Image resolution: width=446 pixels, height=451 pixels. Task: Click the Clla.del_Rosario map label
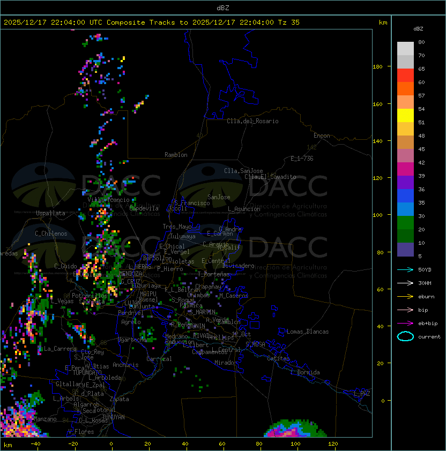pos(252,121)
